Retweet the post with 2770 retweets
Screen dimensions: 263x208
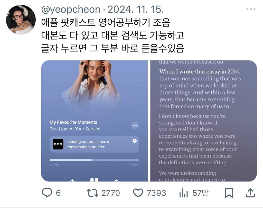tap(92, 193)
